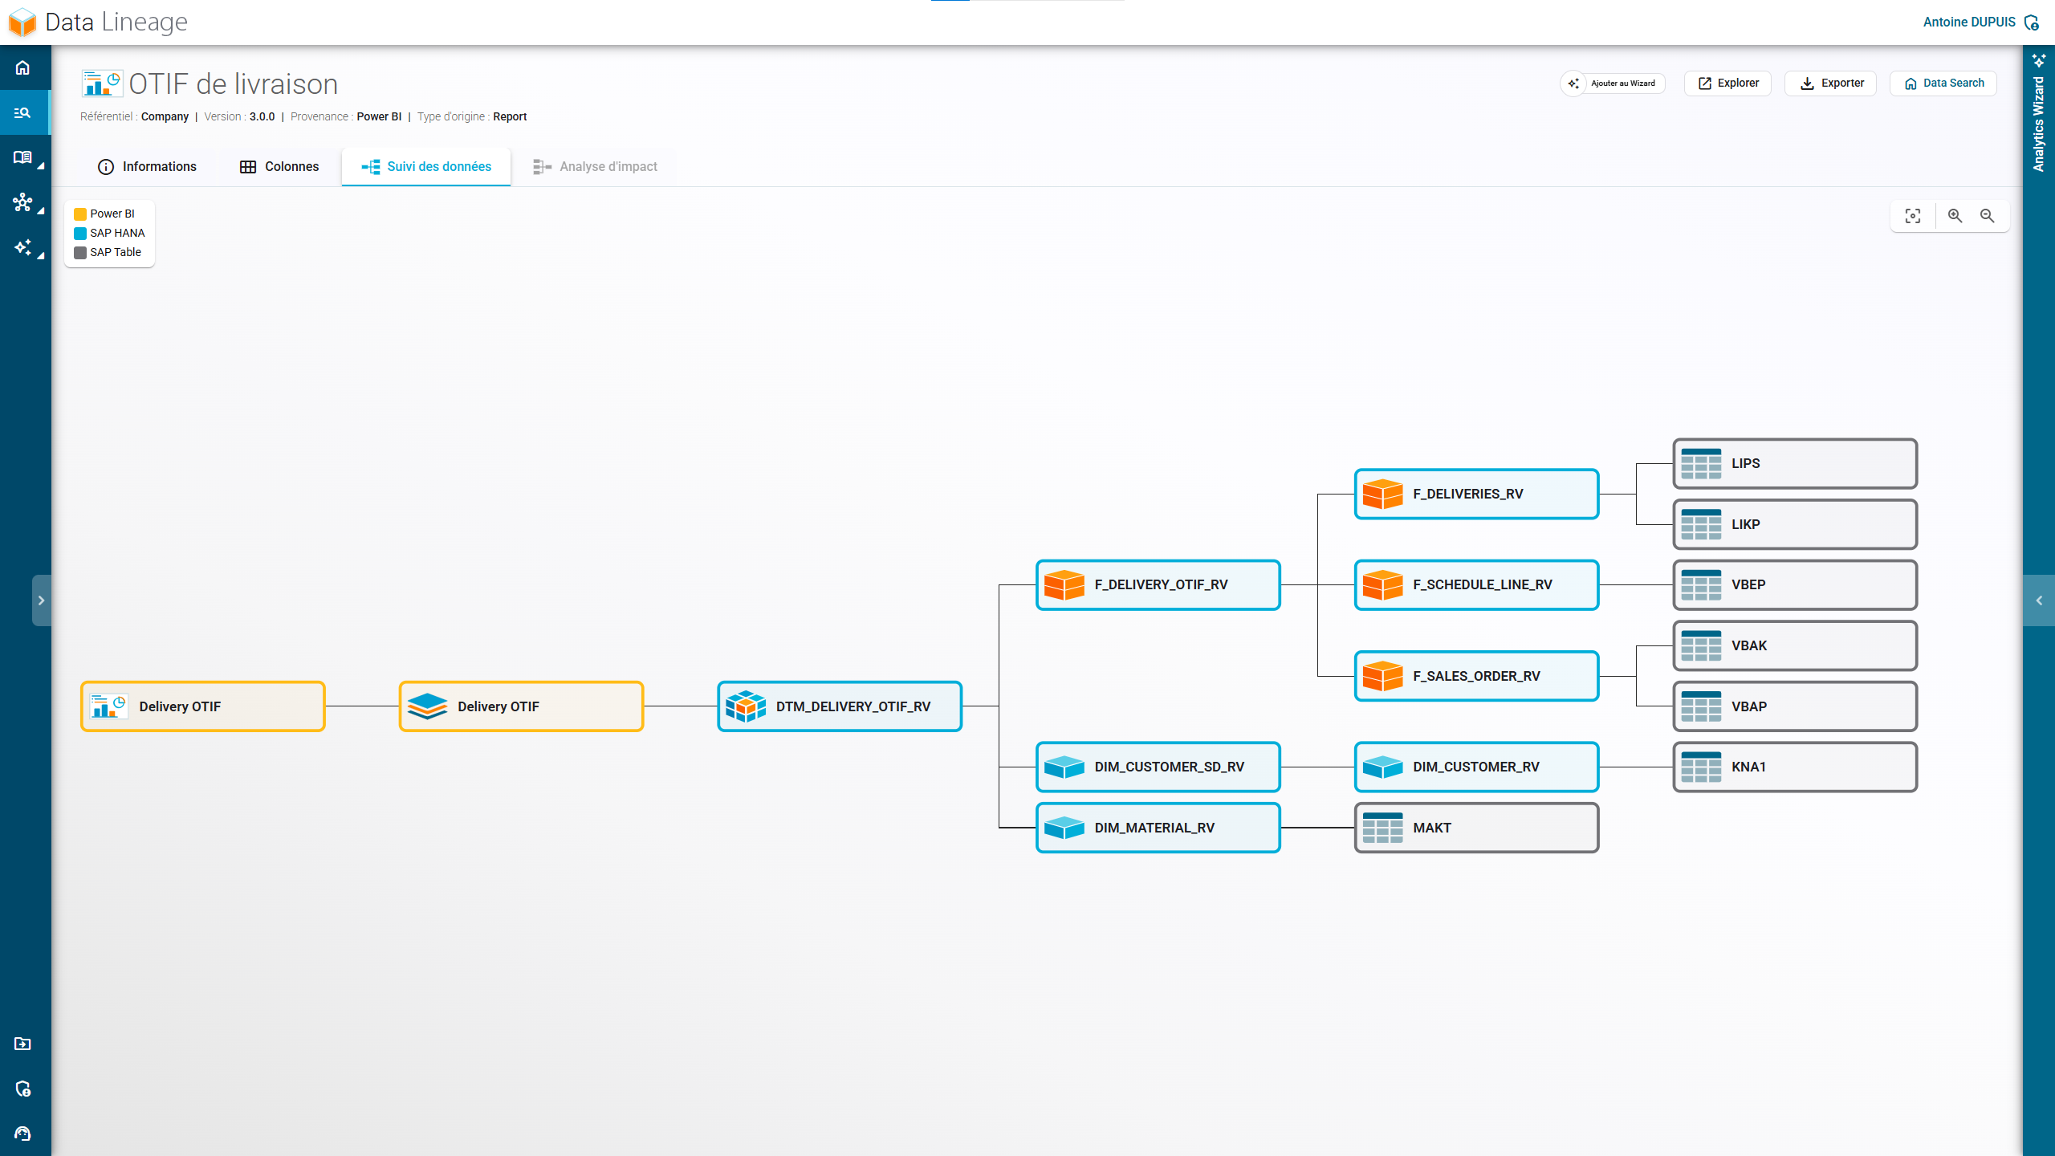Zoom out of the lineage diagram
2055x1156 pixels.
pyautogui.click(x=1988, y=216)
